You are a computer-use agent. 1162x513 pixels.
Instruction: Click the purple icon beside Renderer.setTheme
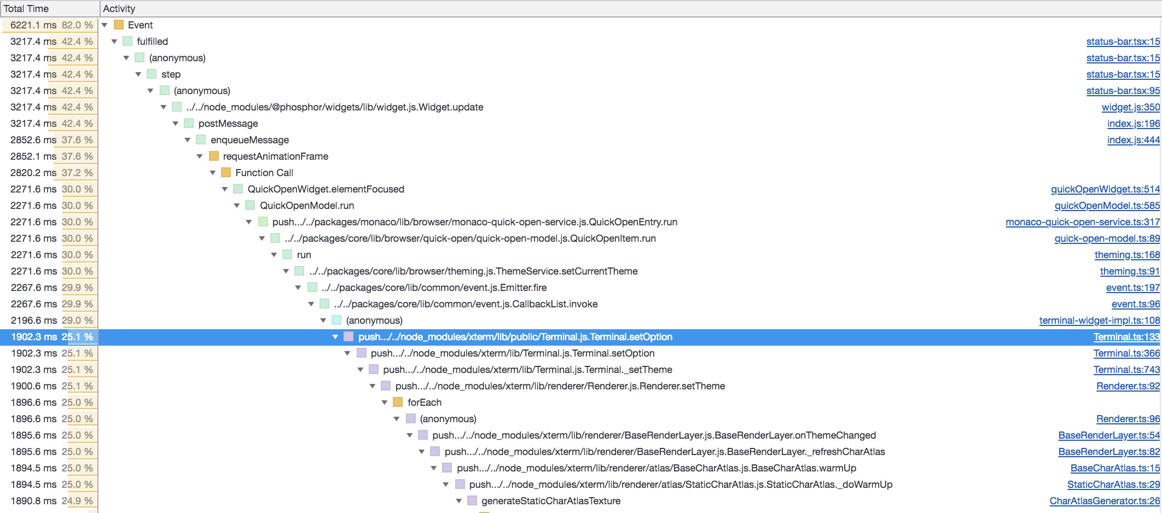click(x=385, y=386)
